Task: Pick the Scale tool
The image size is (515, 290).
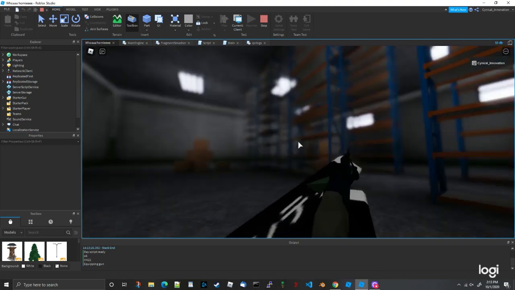Action: coord(64,21)
